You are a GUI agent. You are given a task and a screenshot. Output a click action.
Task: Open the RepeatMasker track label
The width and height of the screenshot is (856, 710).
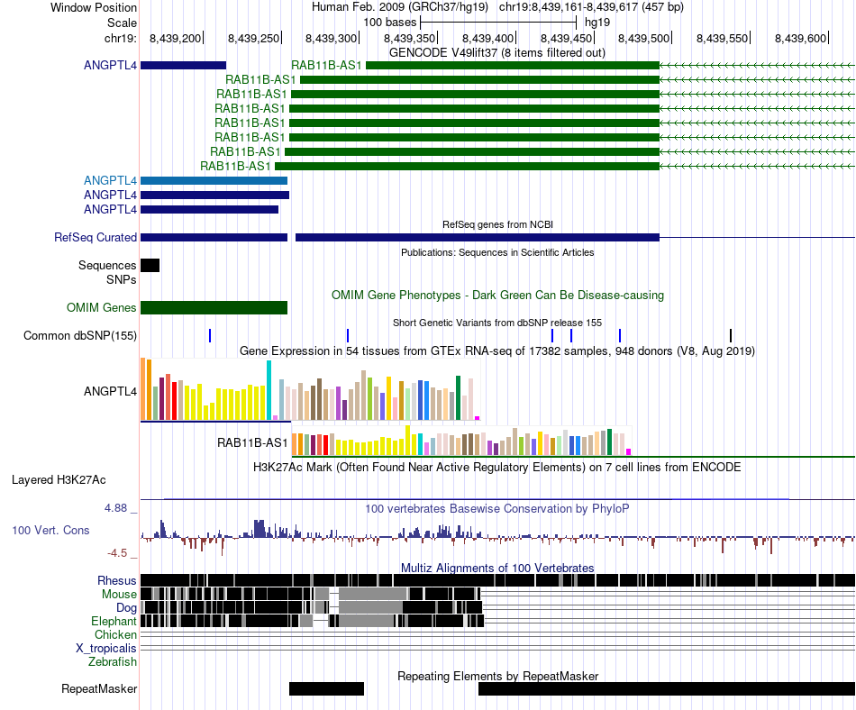point(99,689)
